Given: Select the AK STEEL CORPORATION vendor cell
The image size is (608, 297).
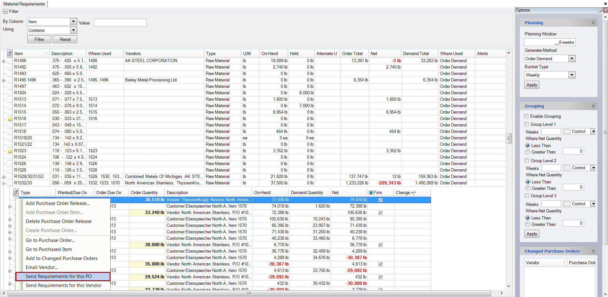Looking at the screenshot, I should click(x=164, y=60).
